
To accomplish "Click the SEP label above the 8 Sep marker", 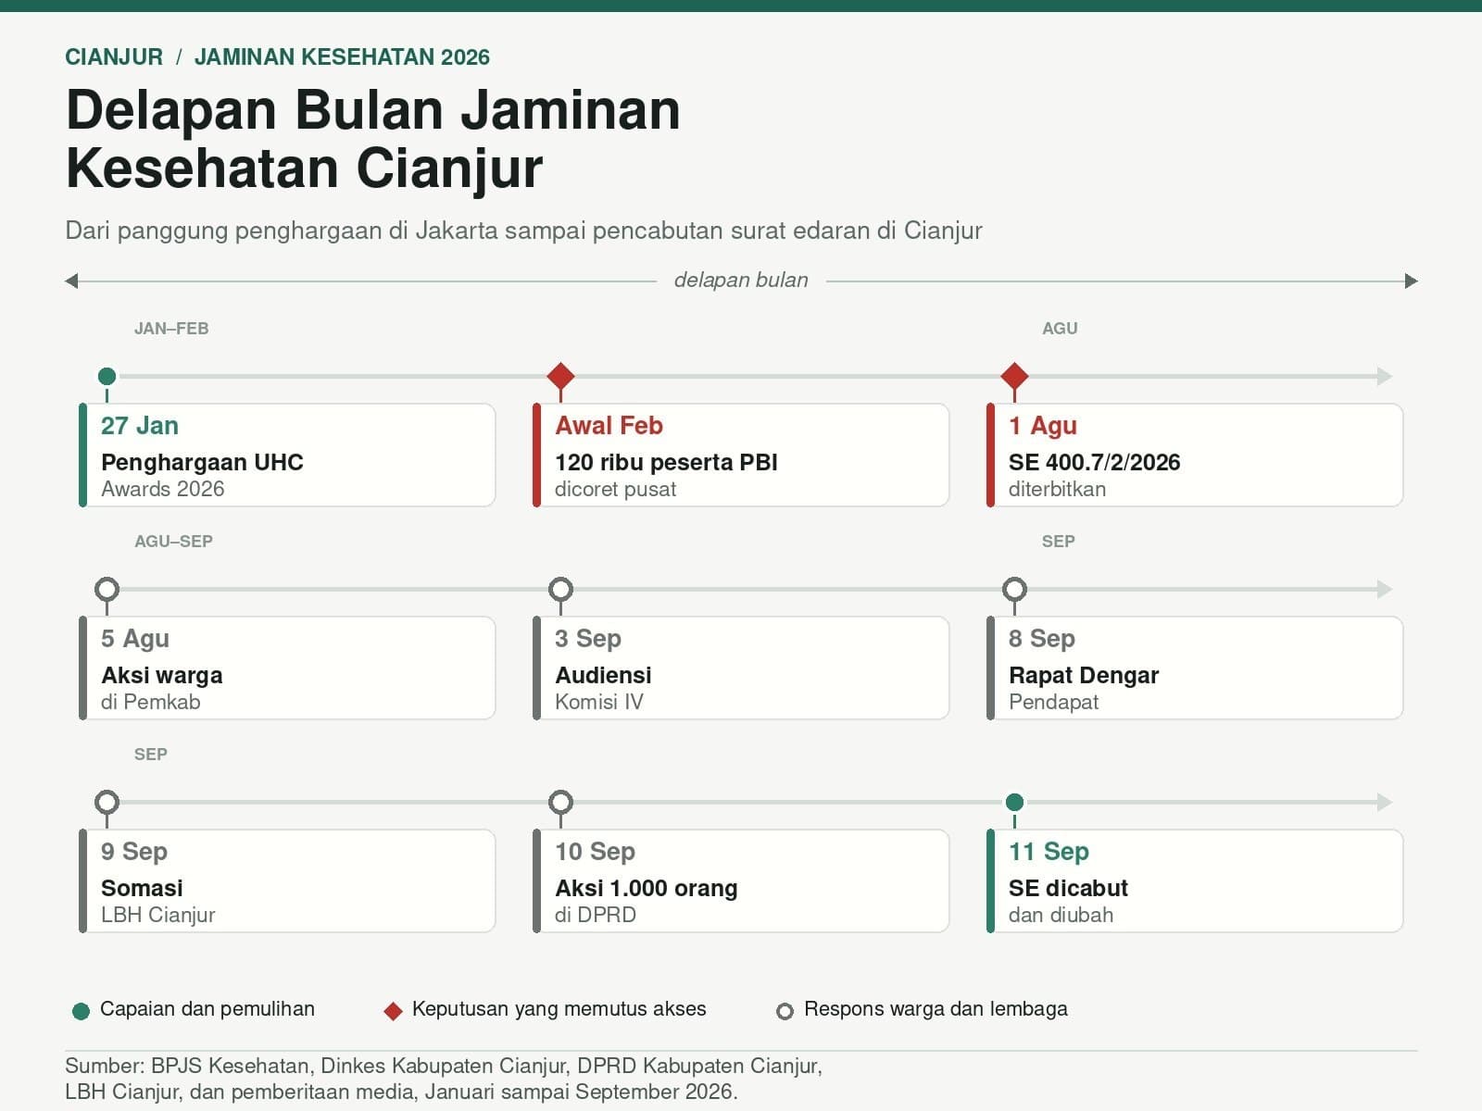I will (x=1058, y=542).
